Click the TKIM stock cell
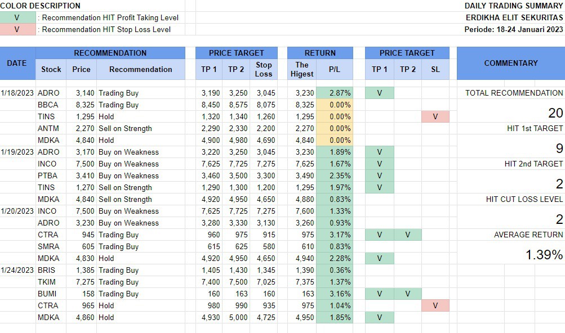 [48, 282]
